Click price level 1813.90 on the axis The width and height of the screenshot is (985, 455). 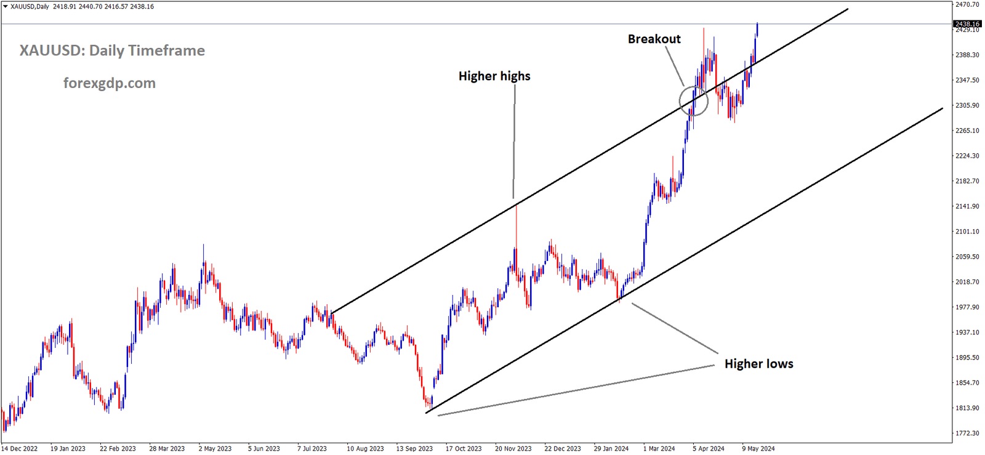coord(967,408)
